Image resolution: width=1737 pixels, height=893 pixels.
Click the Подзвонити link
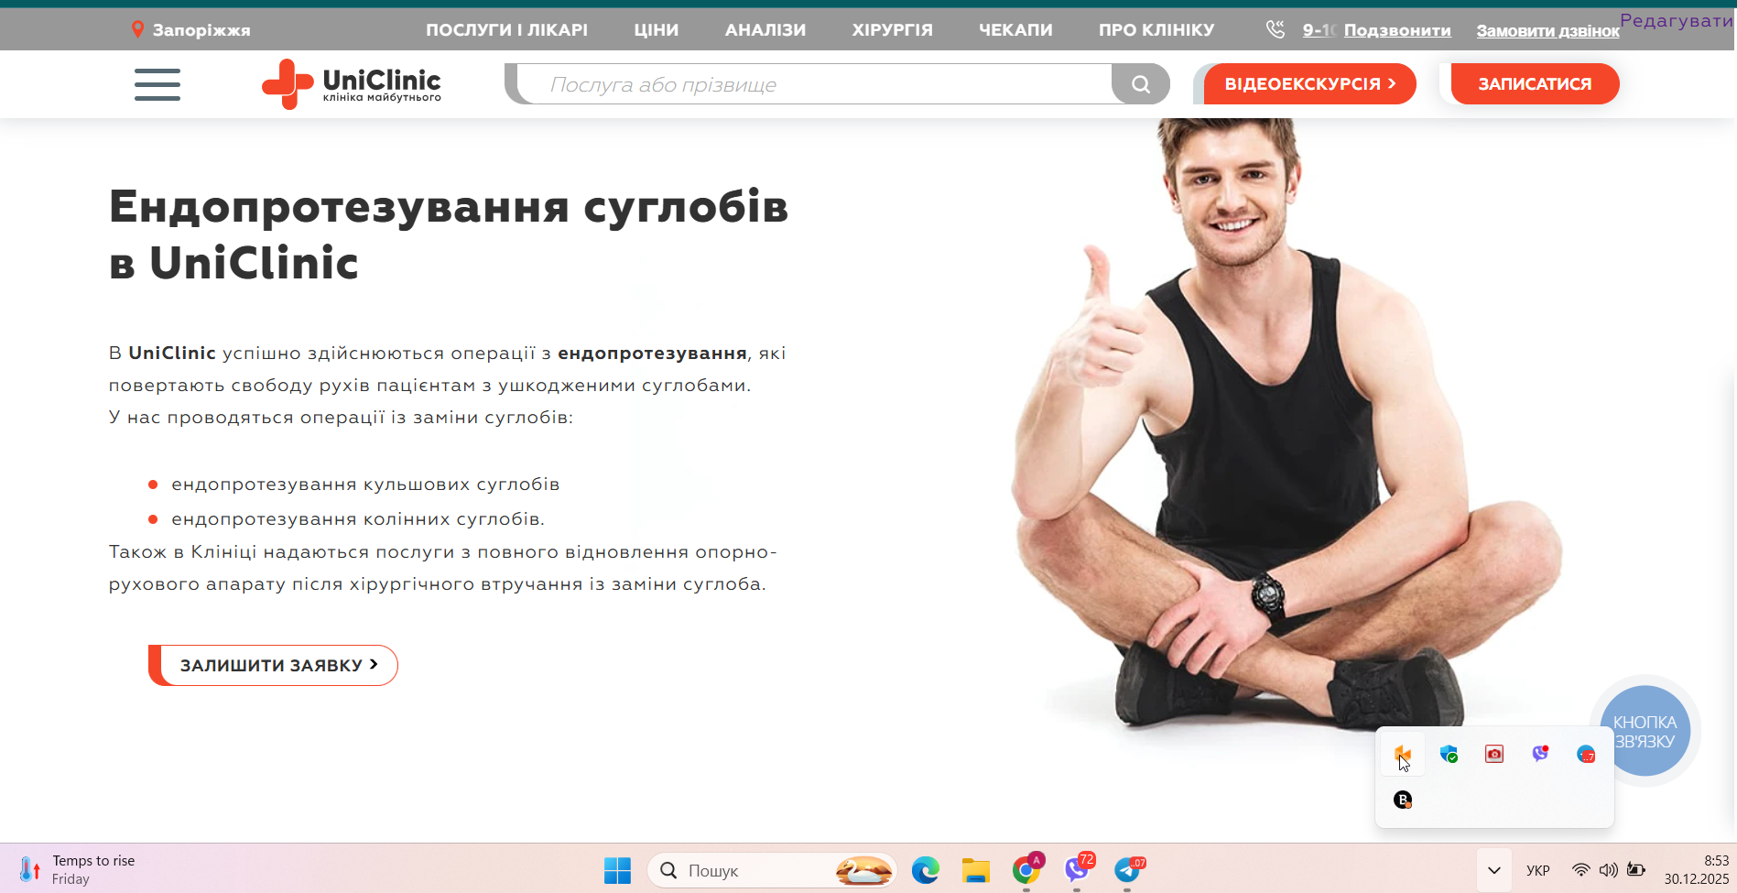point(1397,30)
